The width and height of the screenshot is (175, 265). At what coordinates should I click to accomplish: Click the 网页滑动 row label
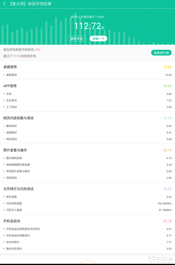[x=11, y=139]
